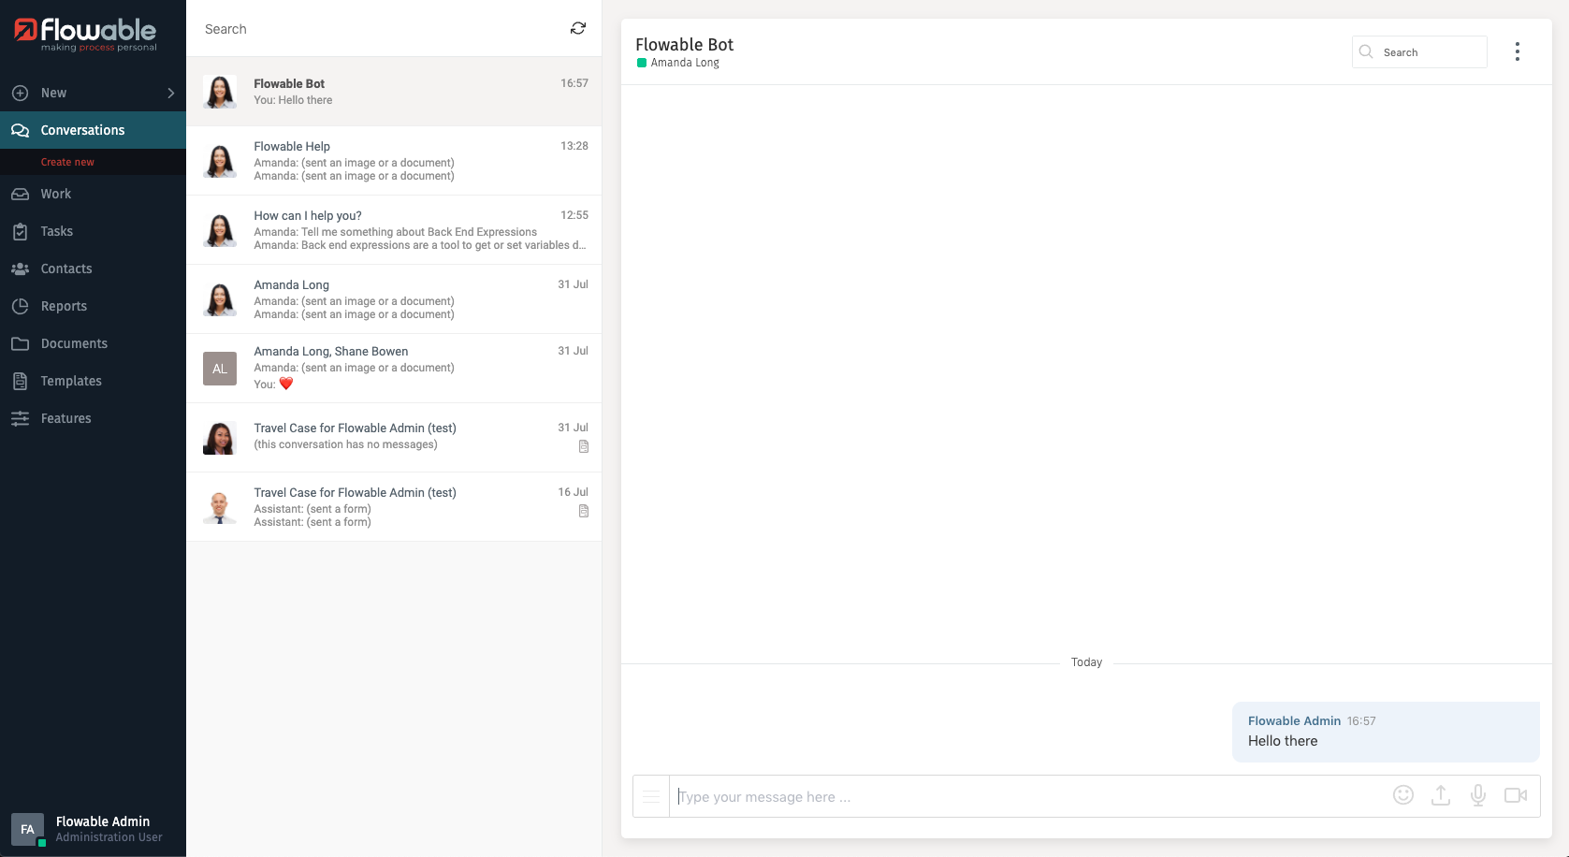Screen dimensions: 1569x857
Task: Click the document icon on 31 Jul Travel Case
Action: tap(584, 446)
